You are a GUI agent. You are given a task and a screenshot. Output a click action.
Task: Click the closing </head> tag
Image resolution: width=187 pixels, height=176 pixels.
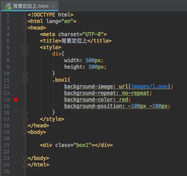[38, 126]
